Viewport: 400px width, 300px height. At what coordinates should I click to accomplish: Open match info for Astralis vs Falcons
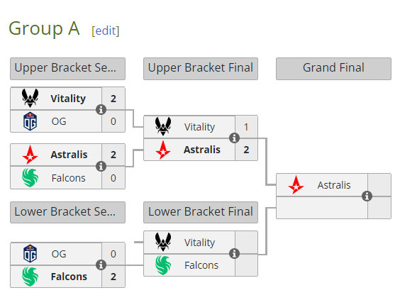click(101, 167)
